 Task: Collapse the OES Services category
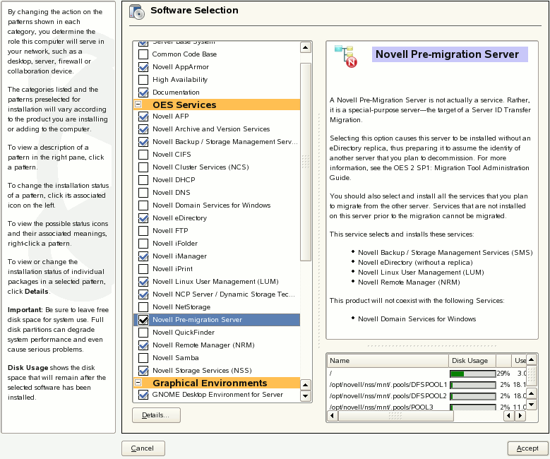pyautogui.click(x=138, y=105)
